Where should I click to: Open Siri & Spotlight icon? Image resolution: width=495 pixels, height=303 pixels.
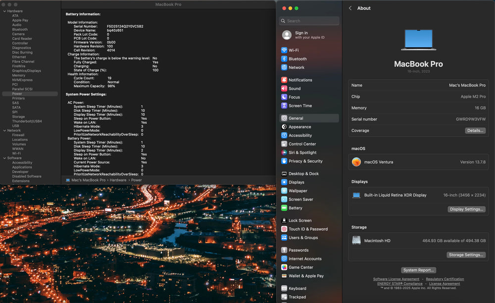point(284,152)
